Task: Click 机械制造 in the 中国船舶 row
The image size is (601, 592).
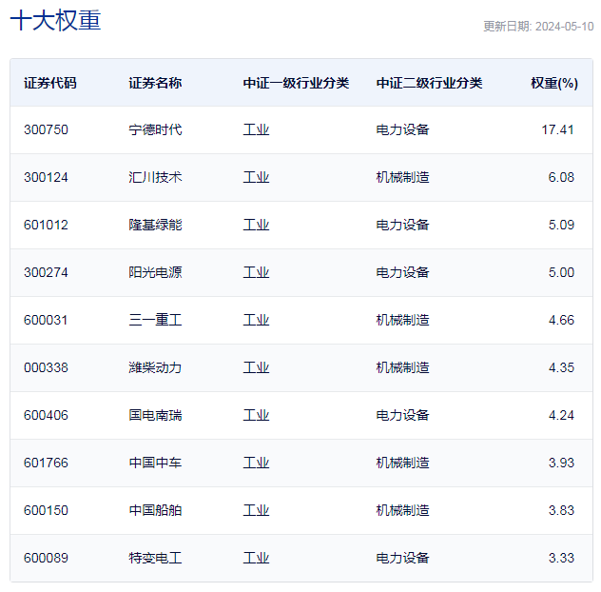Action: 402,510
